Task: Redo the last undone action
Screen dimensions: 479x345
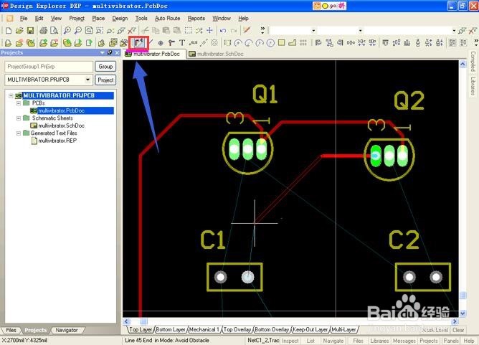Action: (x=234, y=31)
